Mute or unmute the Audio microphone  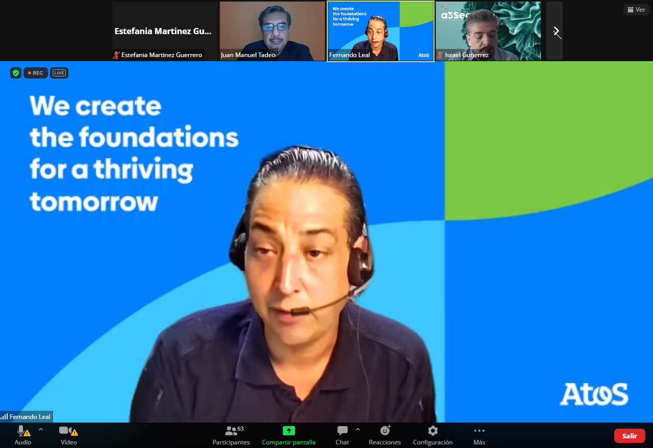click(23, 435)
